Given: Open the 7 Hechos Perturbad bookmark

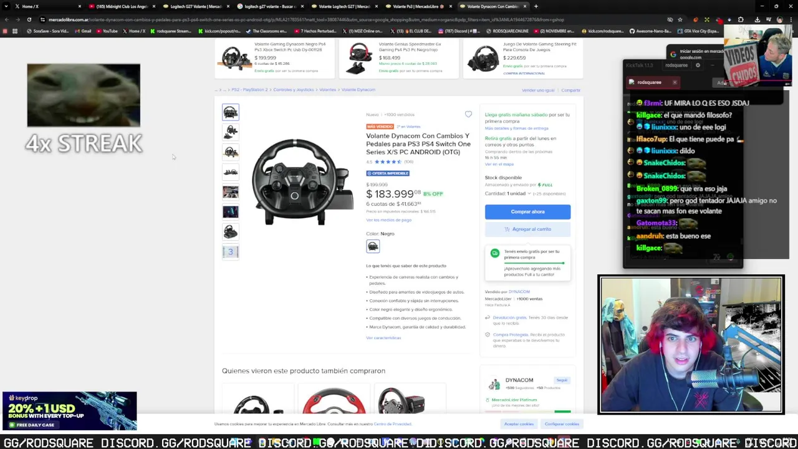Looking at the screenshot, I should 315,31.
